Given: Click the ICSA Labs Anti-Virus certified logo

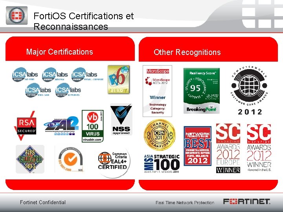Looking at the screenshot, I should click(x=25, y=75).
